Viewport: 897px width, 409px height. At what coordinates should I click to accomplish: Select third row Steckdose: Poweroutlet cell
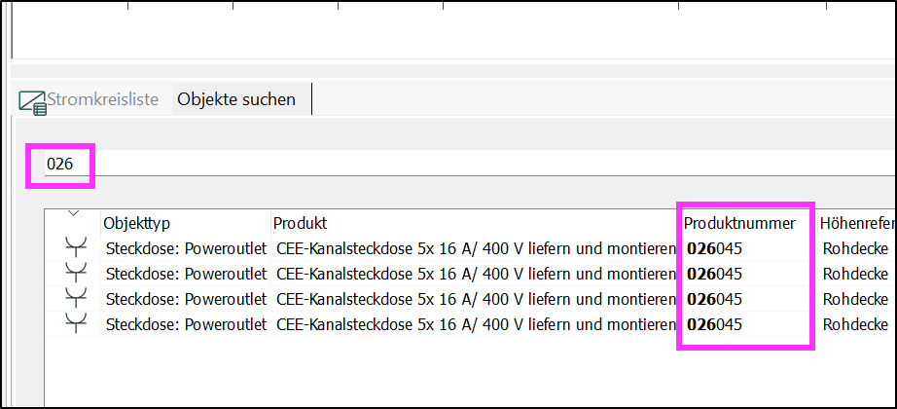point(187,299)
